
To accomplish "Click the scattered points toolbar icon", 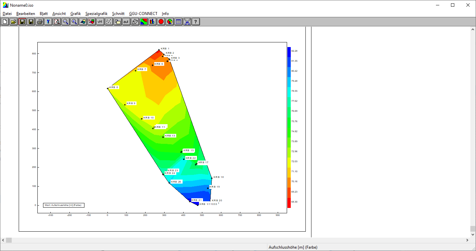I will pyautogui.click(x=109, y=22).
